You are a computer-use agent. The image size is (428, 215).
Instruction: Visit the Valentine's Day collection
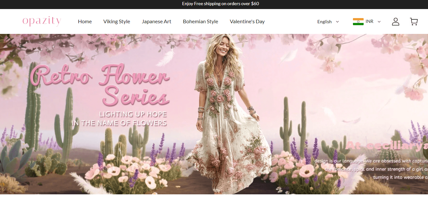[247, 22]
